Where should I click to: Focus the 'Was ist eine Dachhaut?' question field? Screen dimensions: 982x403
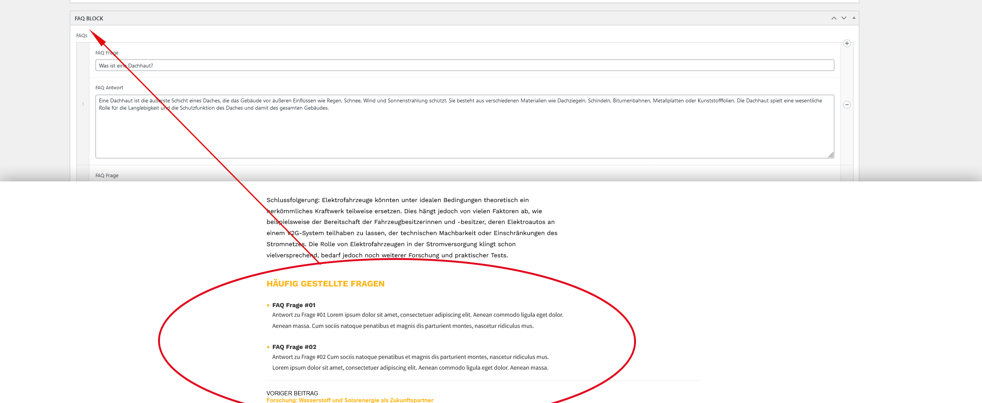[464, 66]
